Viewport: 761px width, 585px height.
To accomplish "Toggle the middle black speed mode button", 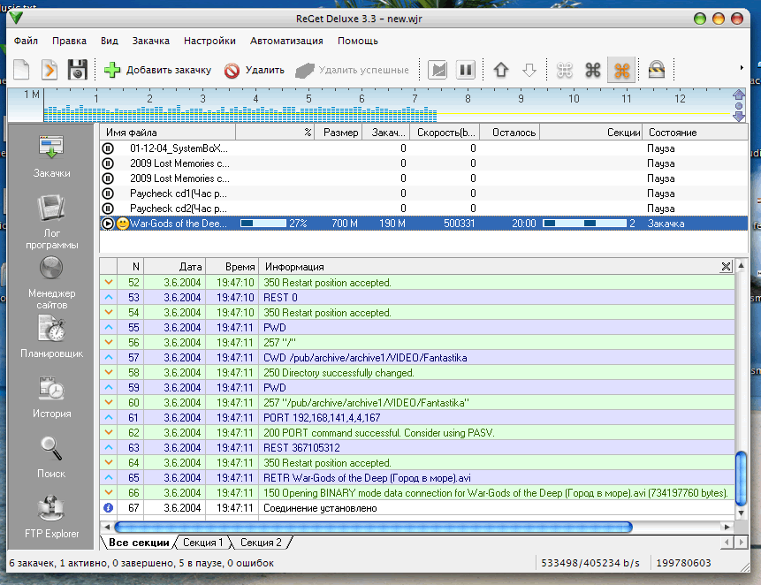I will coord(592,71).
